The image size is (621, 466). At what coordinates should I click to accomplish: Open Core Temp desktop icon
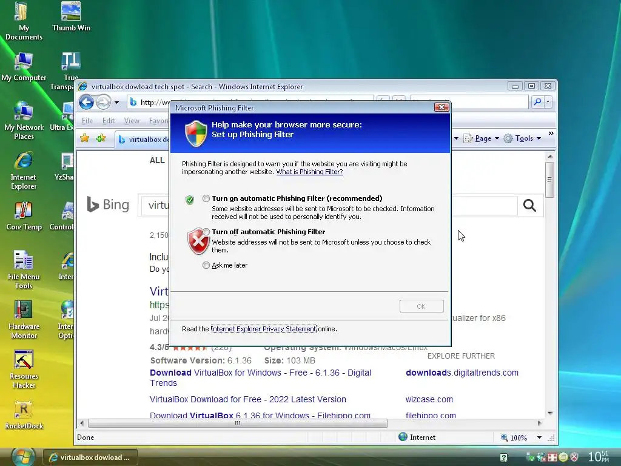[x=24, y=216]
